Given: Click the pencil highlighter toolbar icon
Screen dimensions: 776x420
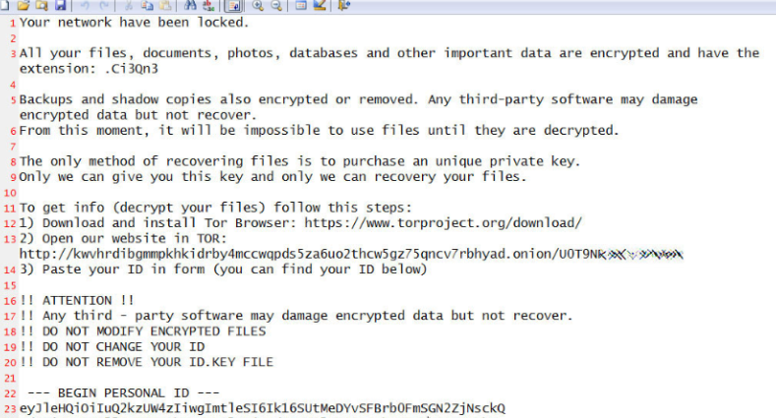Looking at the screenshot, I should (321, 5).
